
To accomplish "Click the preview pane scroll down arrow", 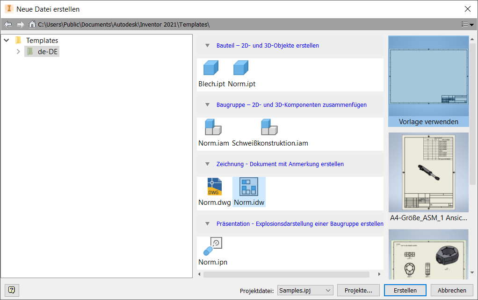I will pos(472,272).
